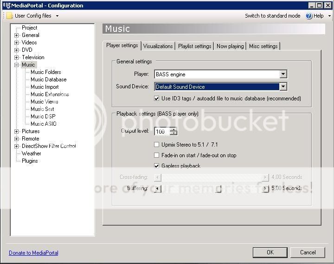This screenshot has height=264, width=334.
Task: Expand the DirectShow Filter Control node
Action: click(16, 146)
